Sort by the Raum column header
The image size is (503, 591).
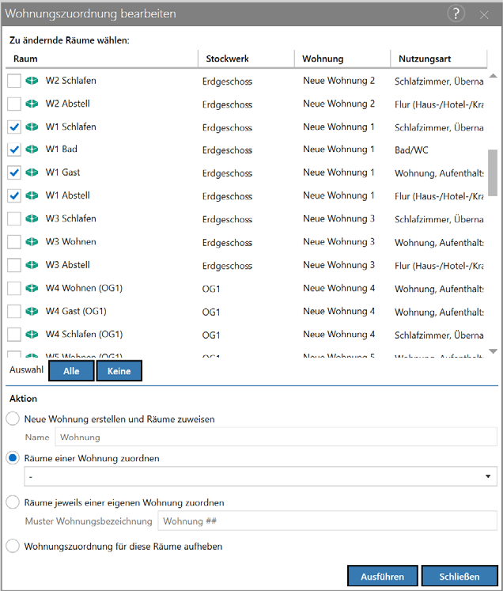coord(102,59)
